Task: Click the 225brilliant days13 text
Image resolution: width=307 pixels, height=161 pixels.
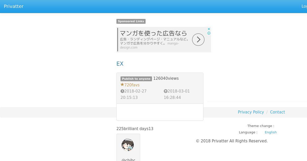Action: [x=135, y=129]
